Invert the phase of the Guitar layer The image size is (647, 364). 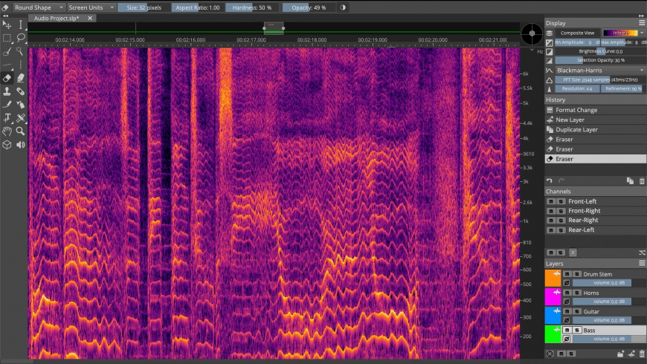click(x=567, y=320)
